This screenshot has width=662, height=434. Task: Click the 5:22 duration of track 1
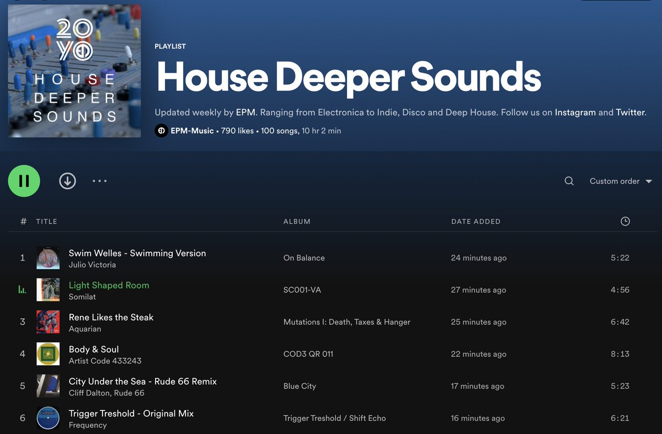(620, 258)
